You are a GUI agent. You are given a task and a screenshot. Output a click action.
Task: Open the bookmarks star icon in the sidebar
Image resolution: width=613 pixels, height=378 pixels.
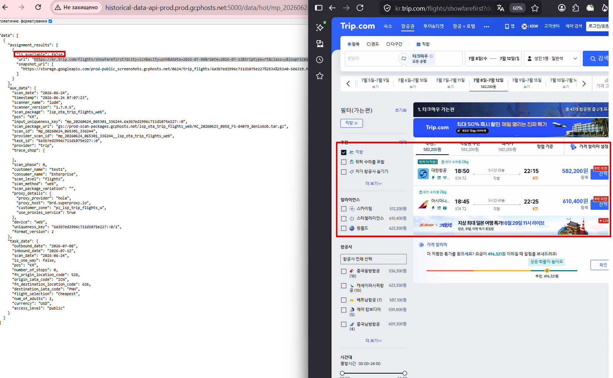tap(320, 76)
